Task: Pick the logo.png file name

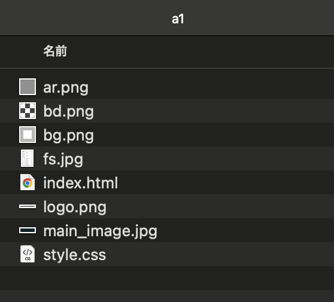Action: point(75,207)
